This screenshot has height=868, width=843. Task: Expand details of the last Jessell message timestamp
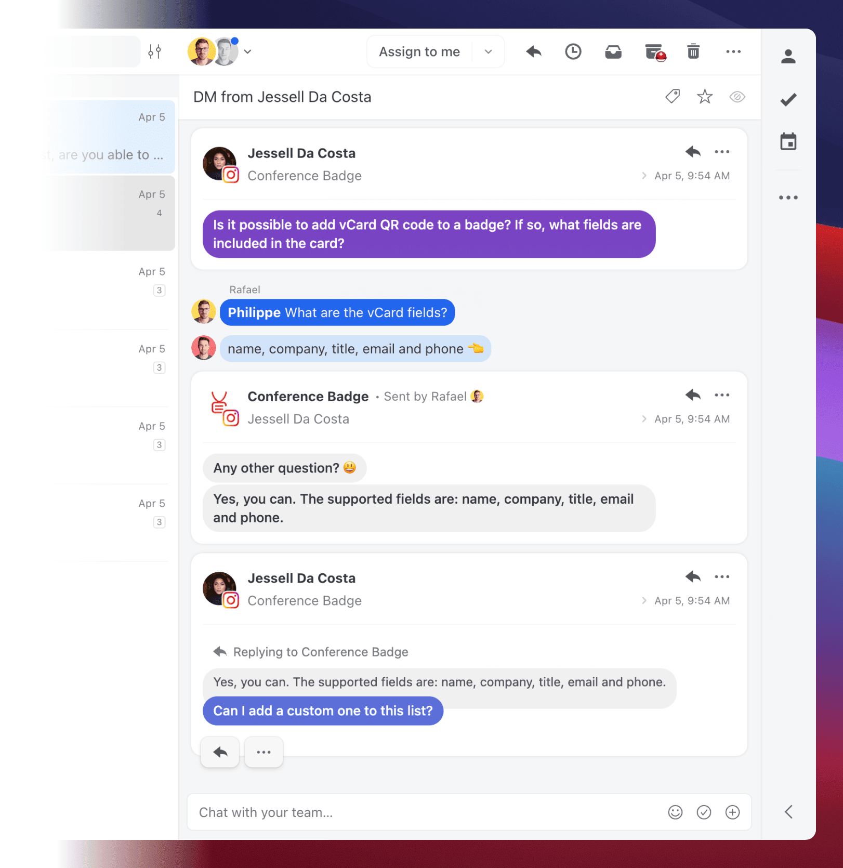click(x=644, y=601)
